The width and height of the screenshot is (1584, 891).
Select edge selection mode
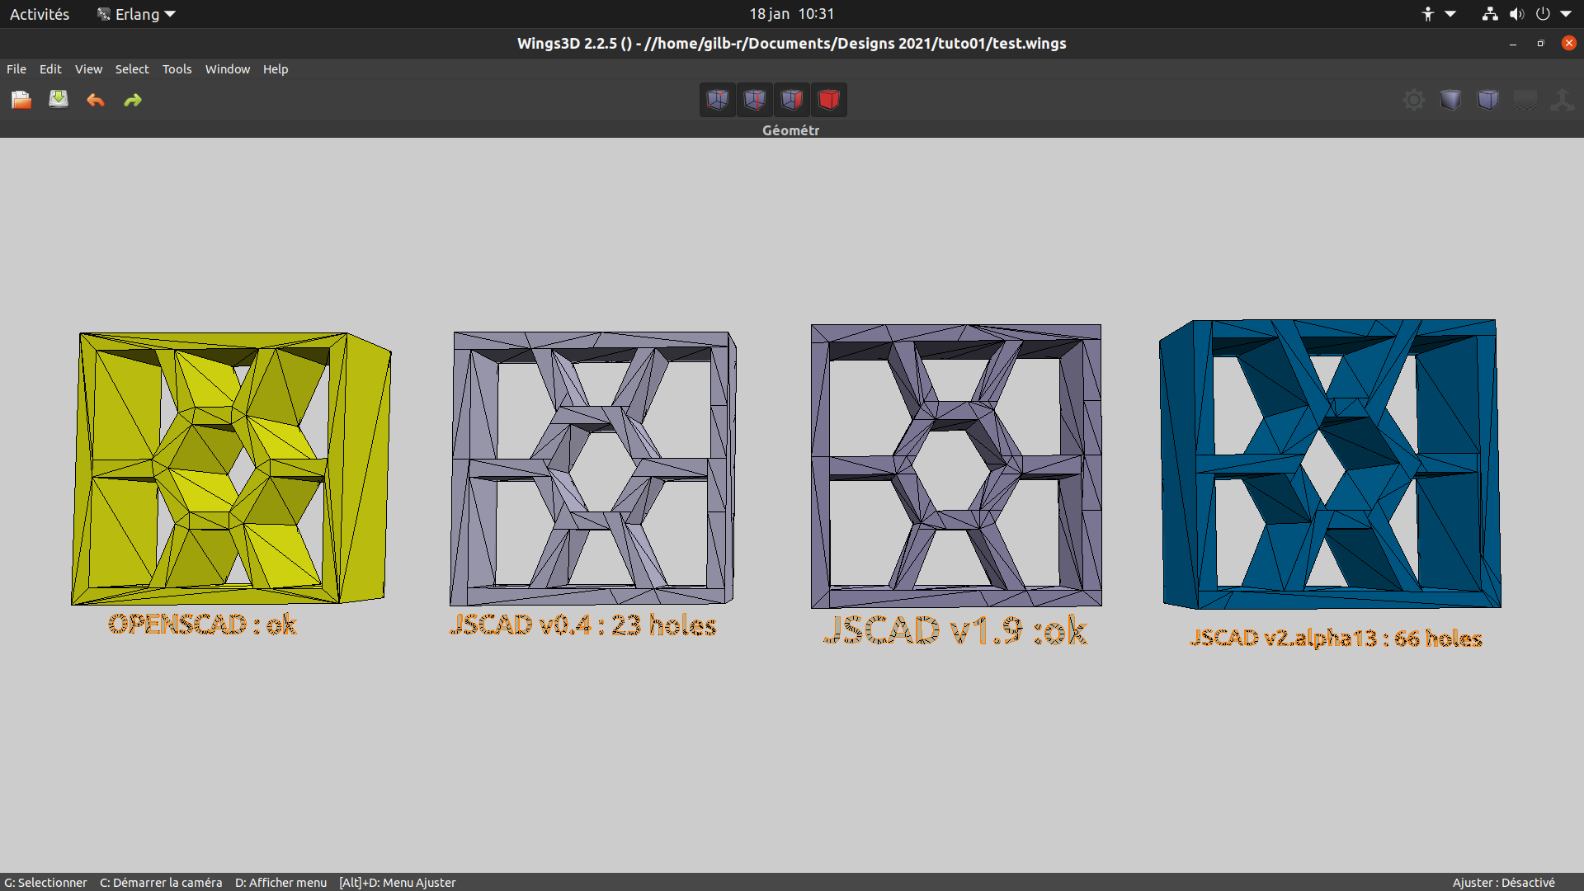click(754, 99)
